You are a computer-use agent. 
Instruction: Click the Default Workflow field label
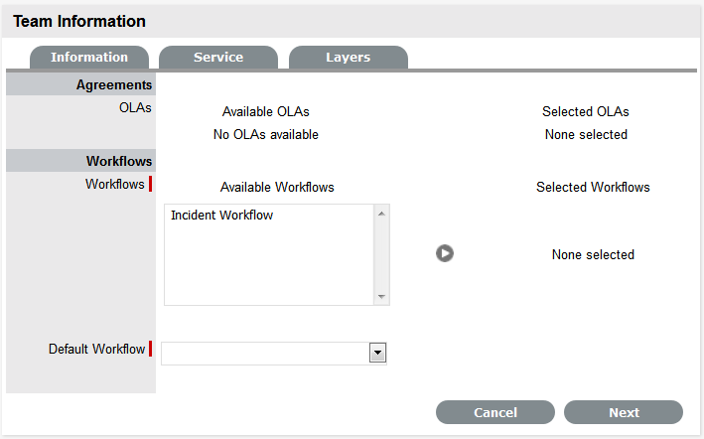click(x=96, y=350)
